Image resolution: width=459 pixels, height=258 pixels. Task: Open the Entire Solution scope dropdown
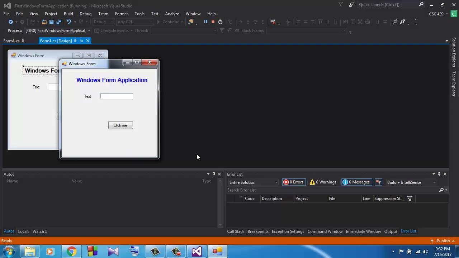253,182
